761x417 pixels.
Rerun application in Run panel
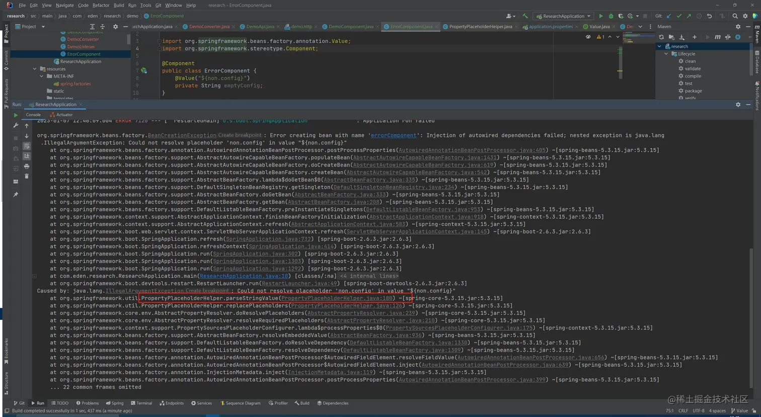(16, 115)
